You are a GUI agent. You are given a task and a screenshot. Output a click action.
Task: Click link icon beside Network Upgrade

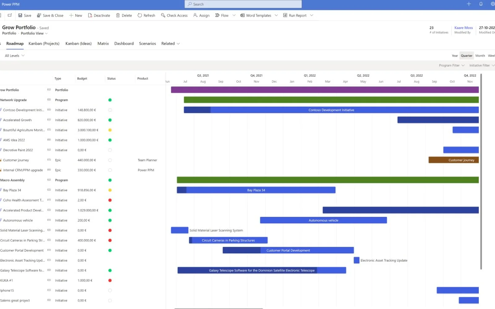[49, 100]
